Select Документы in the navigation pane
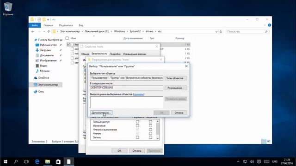 47,55
